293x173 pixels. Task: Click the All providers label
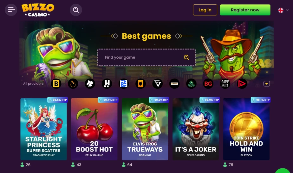click(33, 84)
